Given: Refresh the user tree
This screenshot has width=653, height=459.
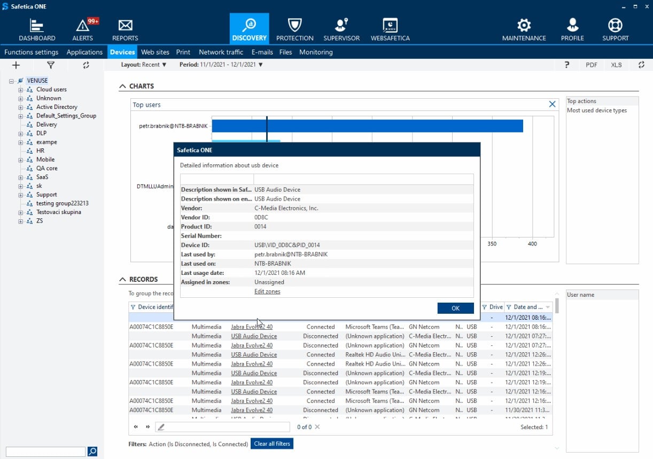Looking at the screenshot, I should (x=86, y=65).
